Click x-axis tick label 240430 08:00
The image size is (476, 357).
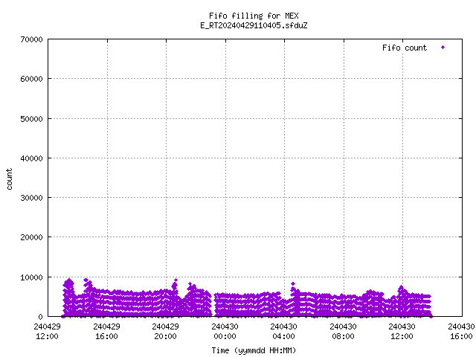point(344,332)
